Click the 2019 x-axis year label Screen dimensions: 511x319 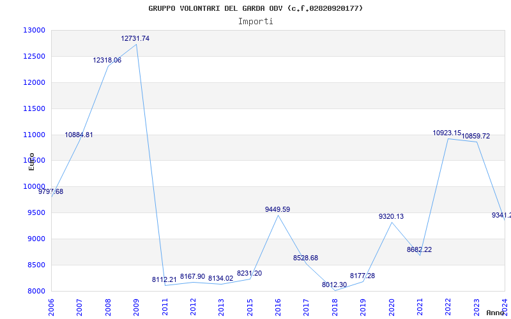point(363,307)
